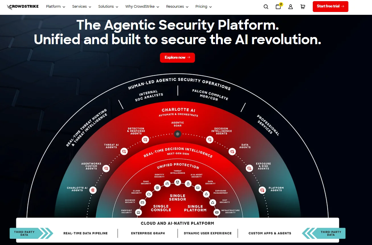
Task: Click the right Third-Party Data arrow
Action: (x=324, y=233)
